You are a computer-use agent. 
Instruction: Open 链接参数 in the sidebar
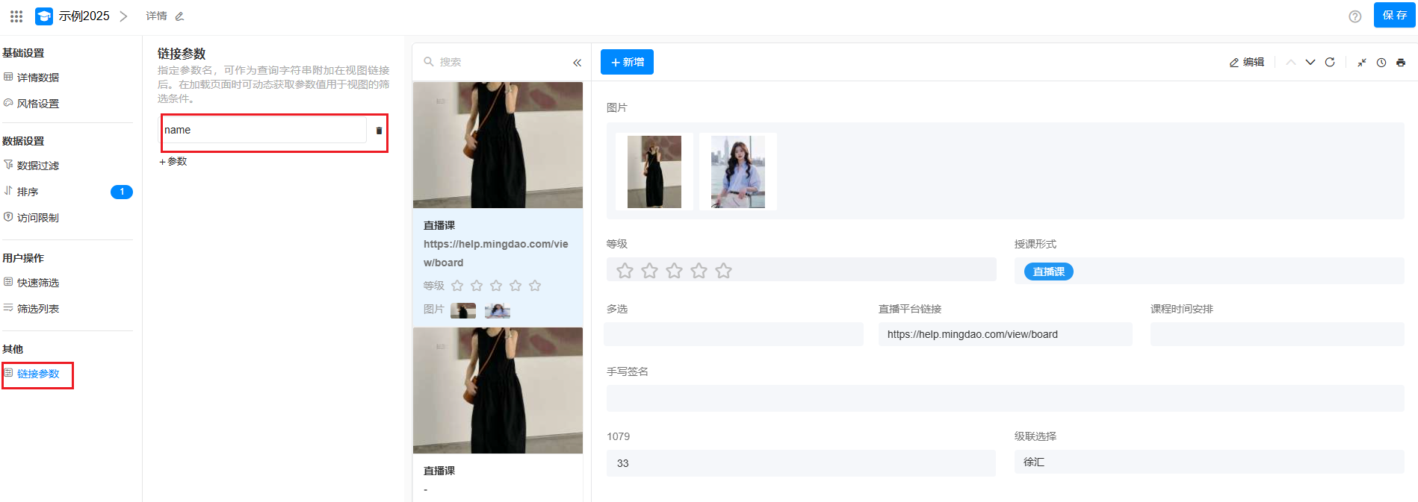coord(38,374)
